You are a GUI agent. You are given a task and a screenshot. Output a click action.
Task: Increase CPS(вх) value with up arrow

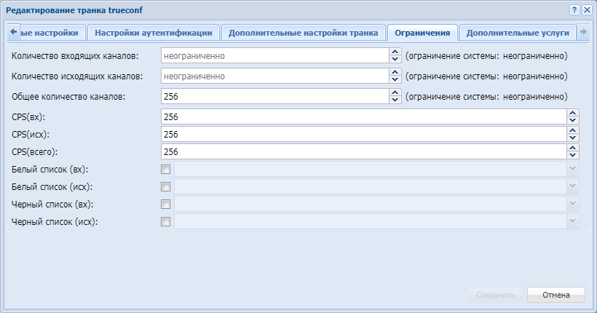point(573,113)
